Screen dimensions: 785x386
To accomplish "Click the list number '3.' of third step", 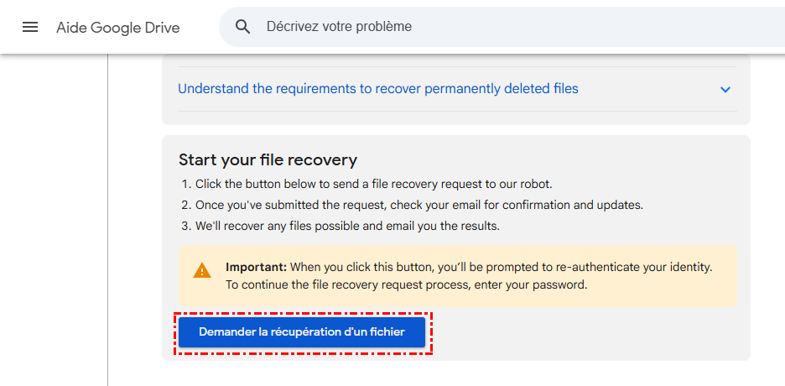I will click(187, 226).
